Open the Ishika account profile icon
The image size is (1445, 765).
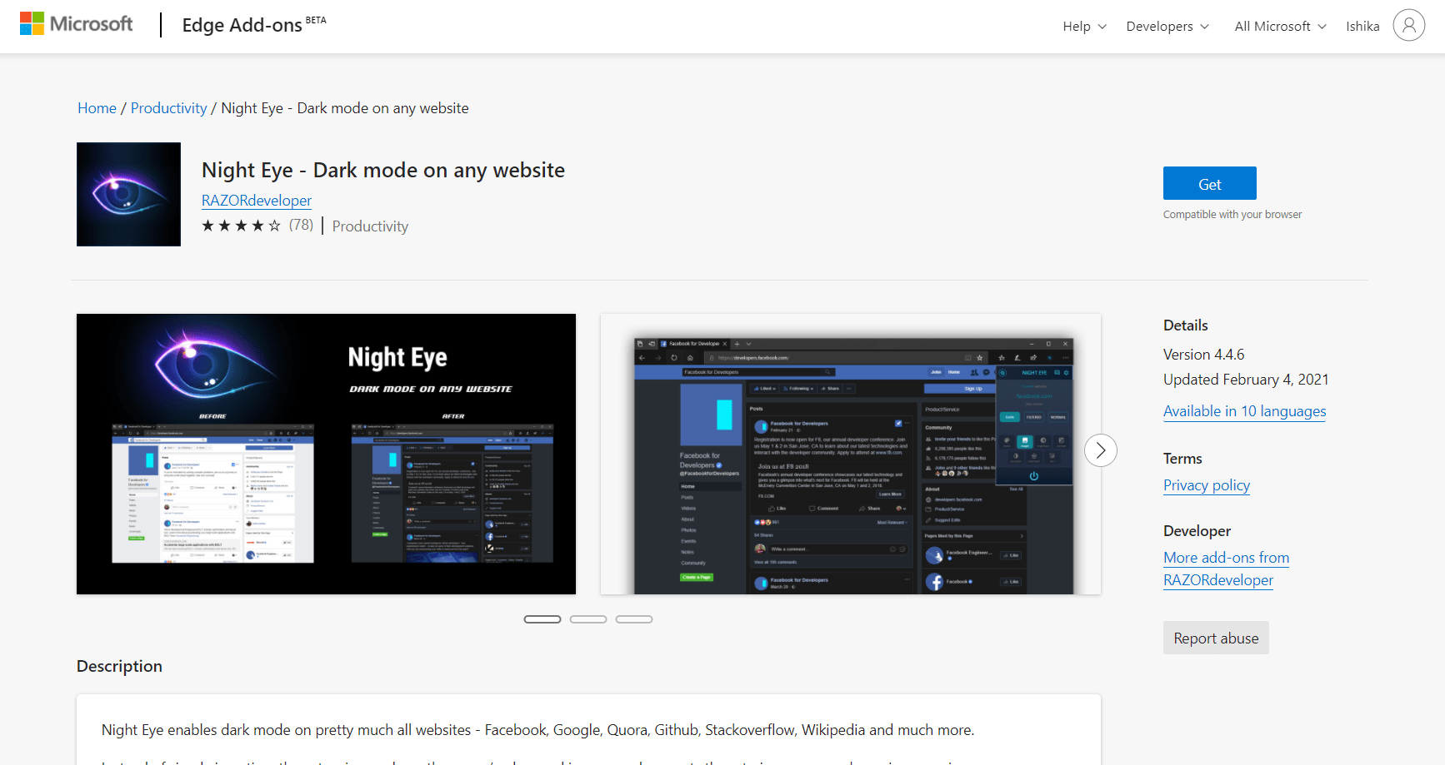[x=1408, y=25]
